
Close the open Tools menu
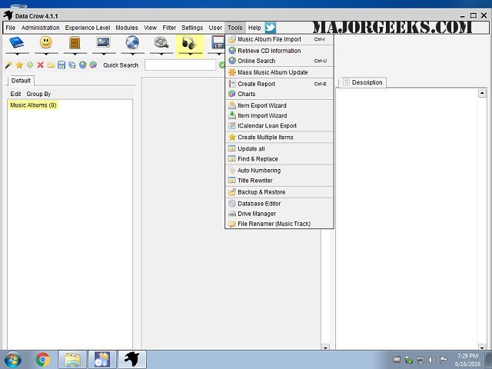(235, 28)
